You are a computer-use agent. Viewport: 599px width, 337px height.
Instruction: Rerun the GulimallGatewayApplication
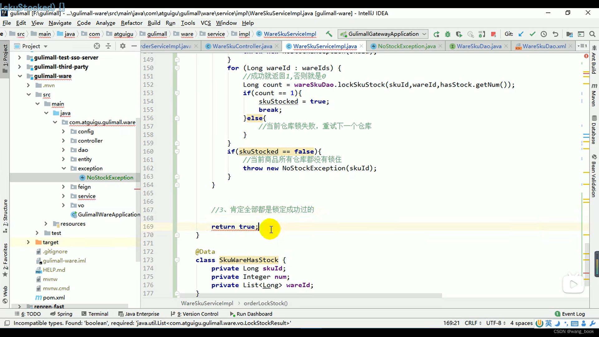point(436,34)
